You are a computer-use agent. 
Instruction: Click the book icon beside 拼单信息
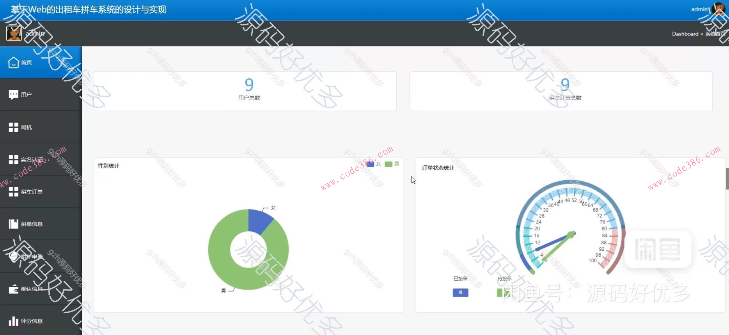click(x=14, y=224)
